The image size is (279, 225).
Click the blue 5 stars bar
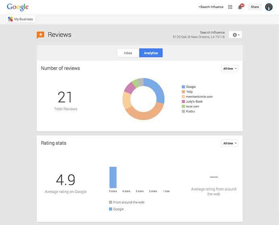coord(113,177)
